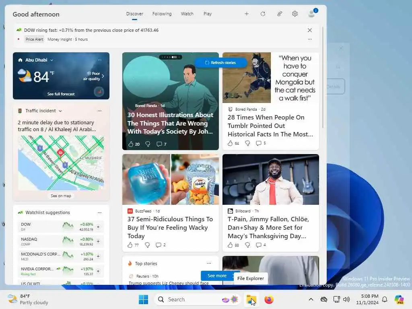Open Copilot preview icon in taskbar
This screenshot has width=412, height=309.
tap(399, 299)
